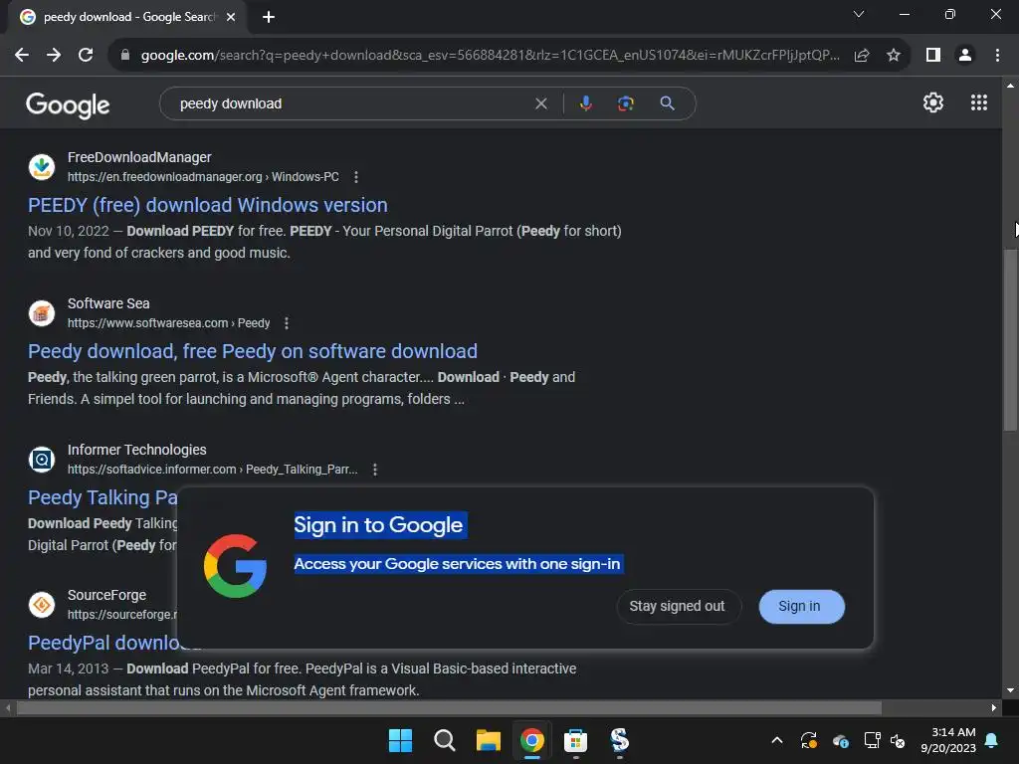Select the peedy download Google Search tab
The image size is (1019, 764).
coord(127,17)
